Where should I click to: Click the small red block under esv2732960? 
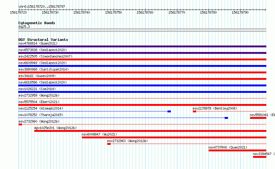(20, 124)
